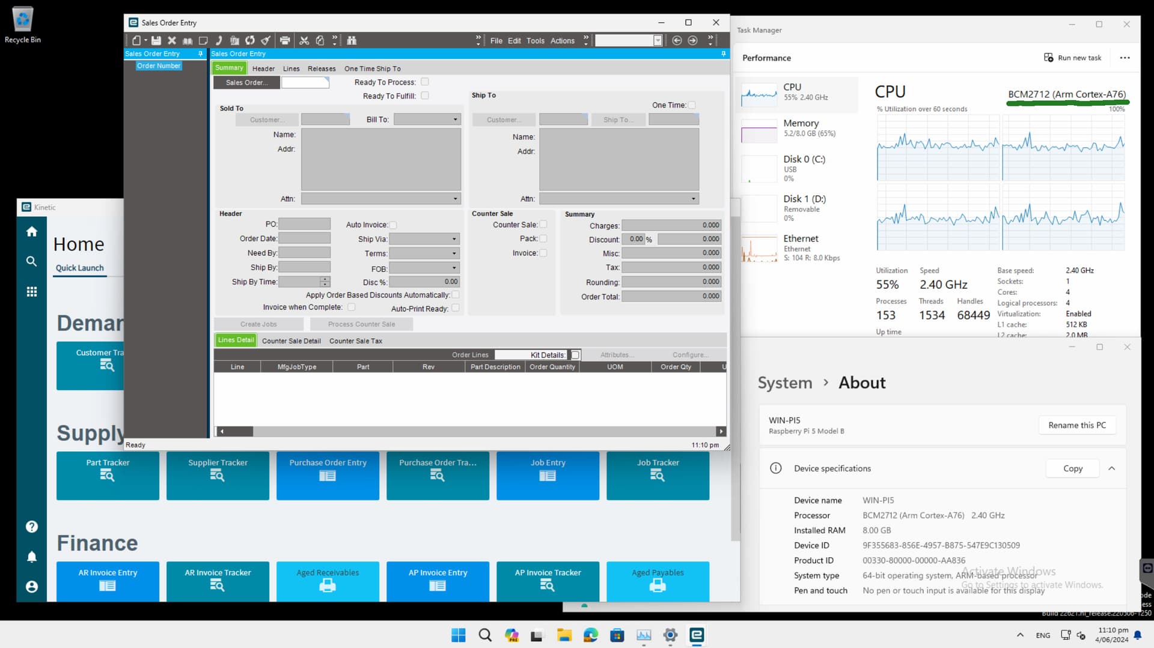Toggle the Kit Details checkbox
Viewport: 1154px width, 648px height.
click(575, 355)
